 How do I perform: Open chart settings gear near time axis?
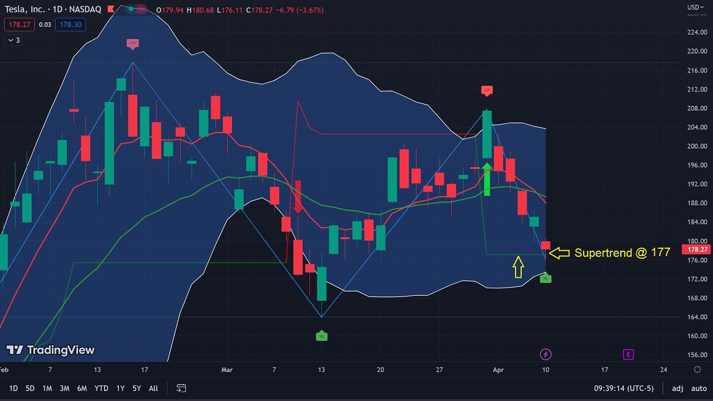697,369
